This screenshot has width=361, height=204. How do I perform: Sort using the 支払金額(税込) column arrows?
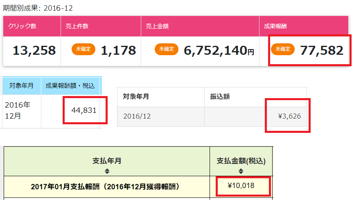coord(241,171)
